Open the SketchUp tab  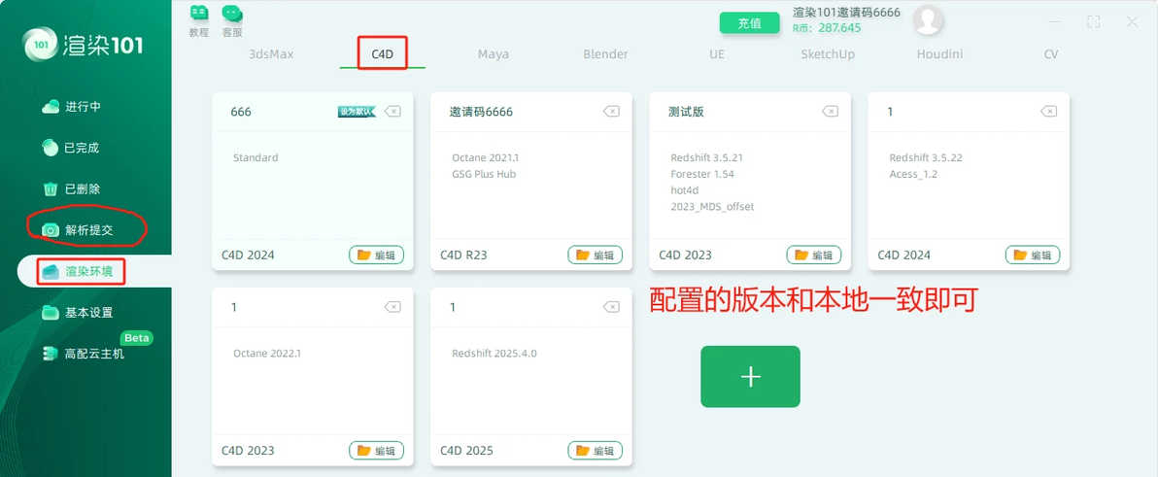tap(828, 53)
